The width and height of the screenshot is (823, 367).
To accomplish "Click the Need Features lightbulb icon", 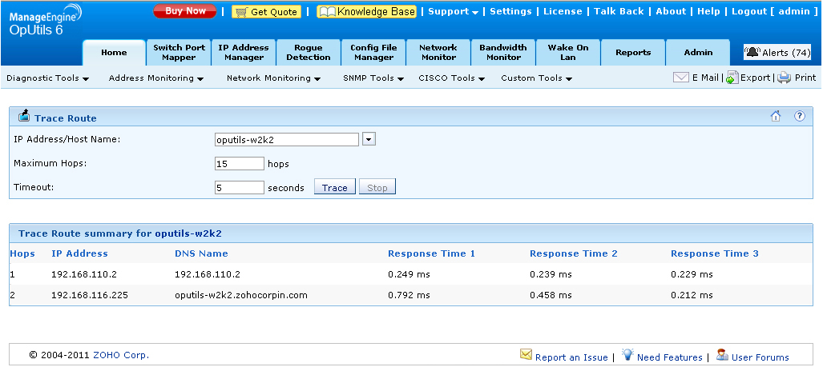I will pos(627,354).
